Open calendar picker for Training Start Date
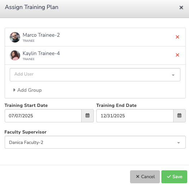The image size is (189, 185). pos(88,116)
